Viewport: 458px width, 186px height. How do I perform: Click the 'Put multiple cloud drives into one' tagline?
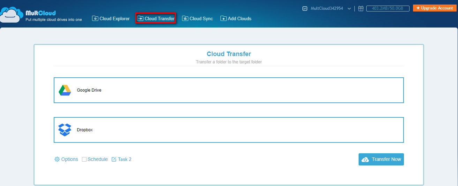[x=54, y=20]
